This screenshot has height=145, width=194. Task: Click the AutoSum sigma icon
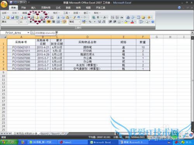pyautogui.click(x=98, y=17)
